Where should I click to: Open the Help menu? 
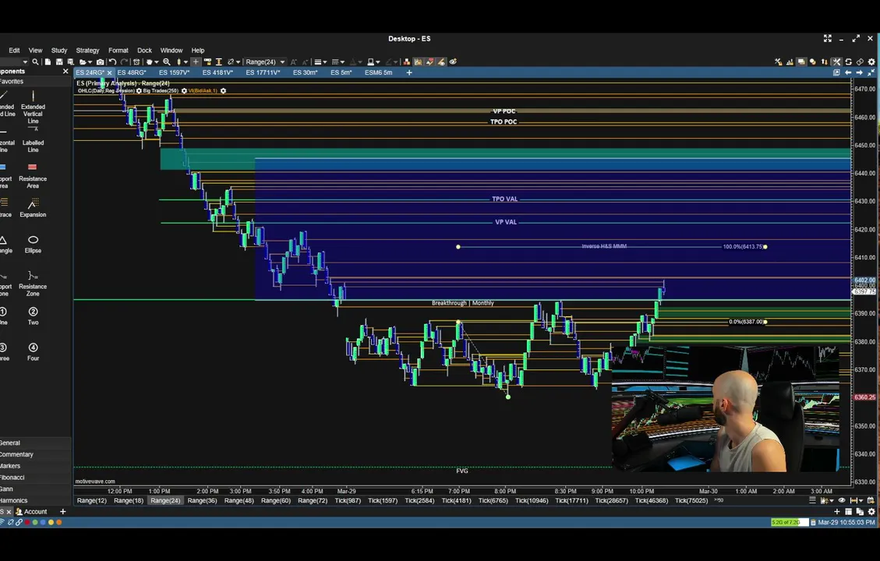point(197,50)
